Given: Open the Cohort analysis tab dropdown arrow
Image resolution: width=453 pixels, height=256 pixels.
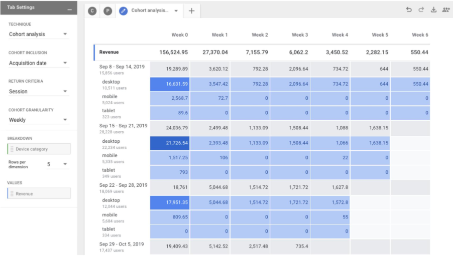Looking at the screenshot, I should (x=176, y=11).
